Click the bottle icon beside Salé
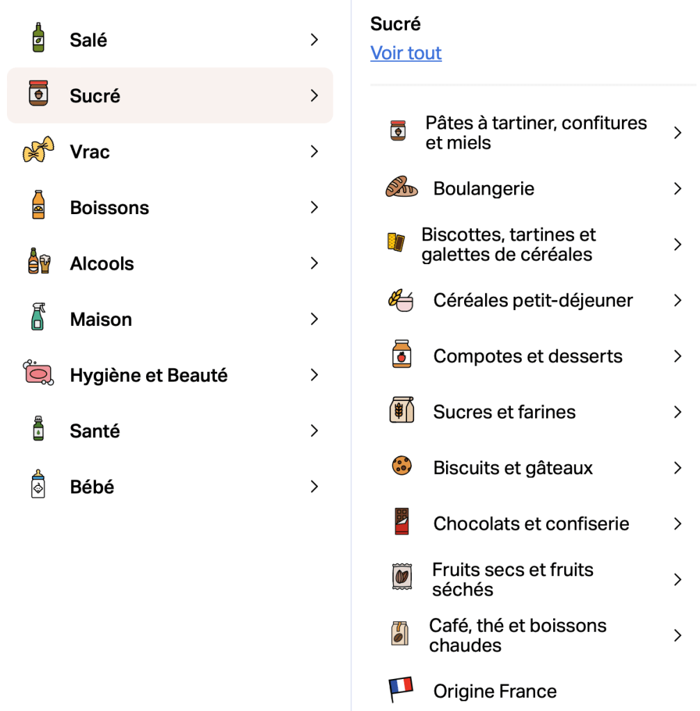 38,38
